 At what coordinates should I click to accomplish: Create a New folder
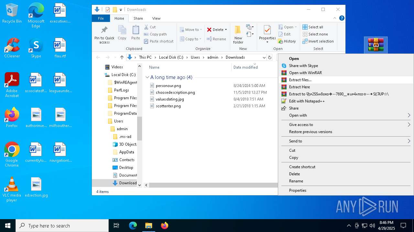[238, 35]
